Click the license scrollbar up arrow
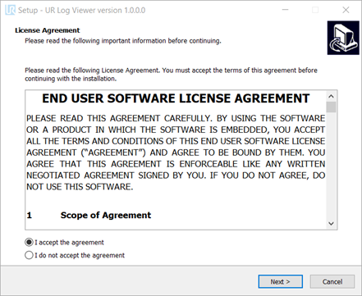The width and height of the screenshot is (362, 296). coord(331,96)
